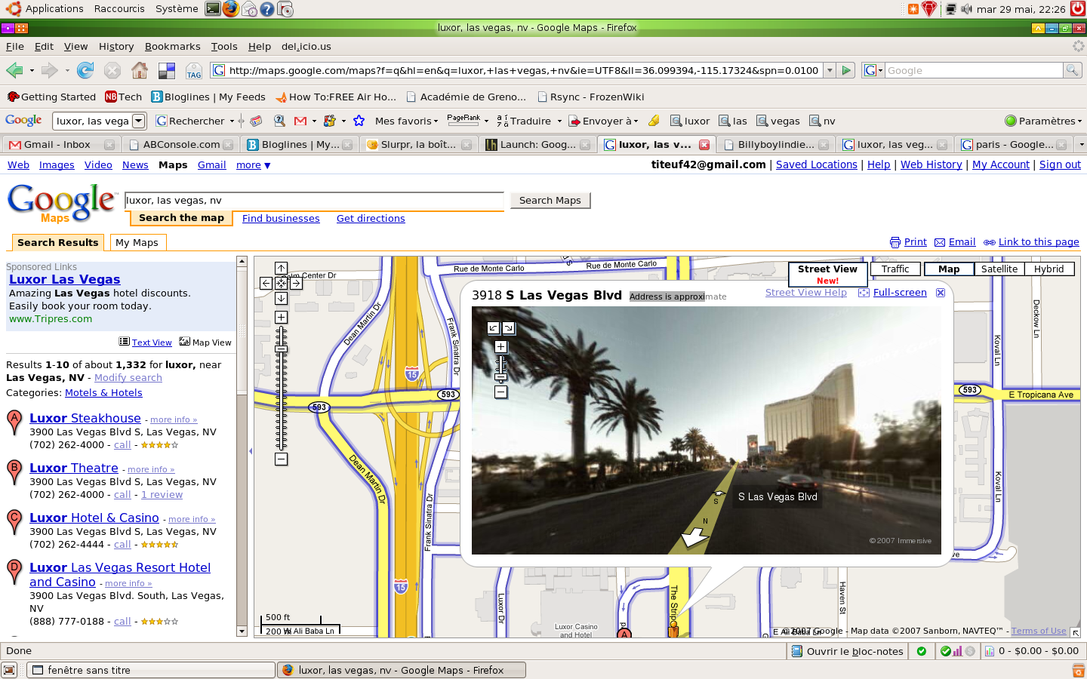Click Link to this page
Viewport: 1087px width, 679px height.
click(x=1039, y=242)
